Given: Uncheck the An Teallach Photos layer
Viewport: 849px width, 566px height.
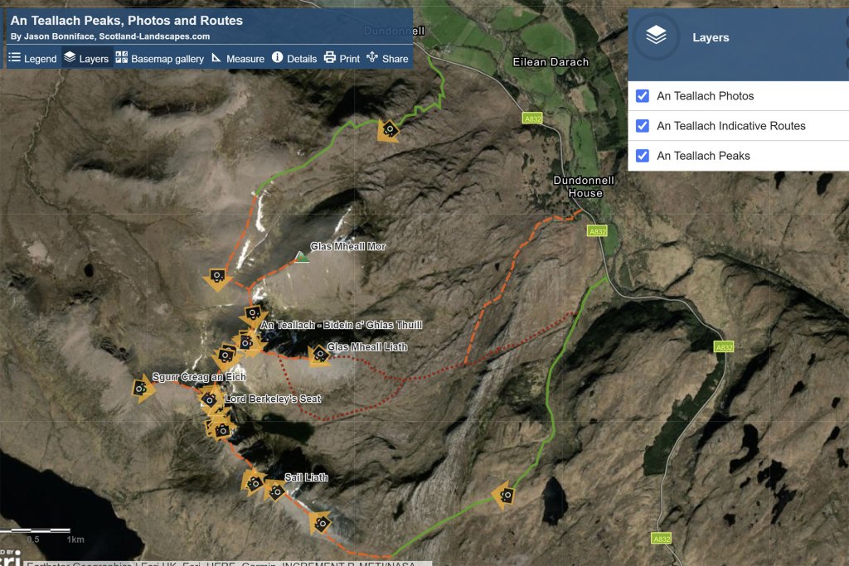Looking at the screenshot, I should click(x=642, y=95).
